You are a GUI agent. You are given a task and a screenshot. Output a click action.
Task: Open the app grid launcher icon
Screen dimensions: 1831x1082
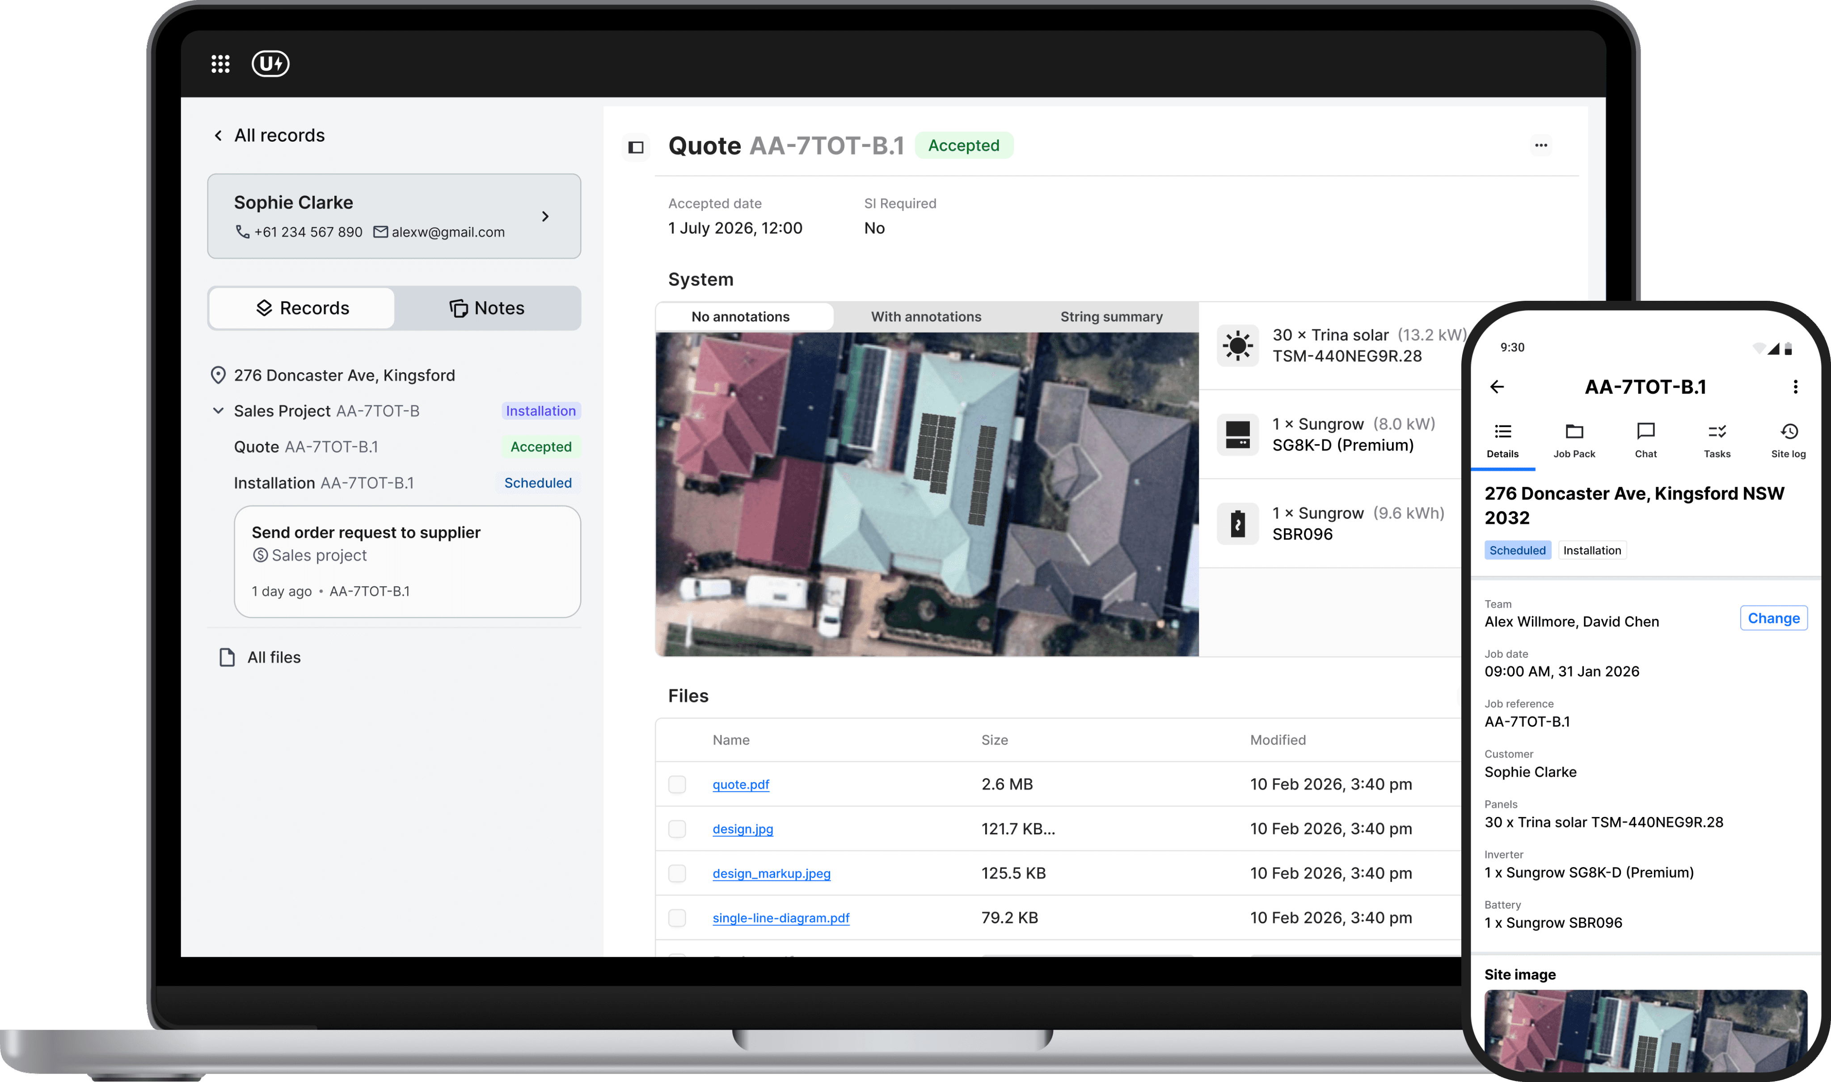(220, 64)
